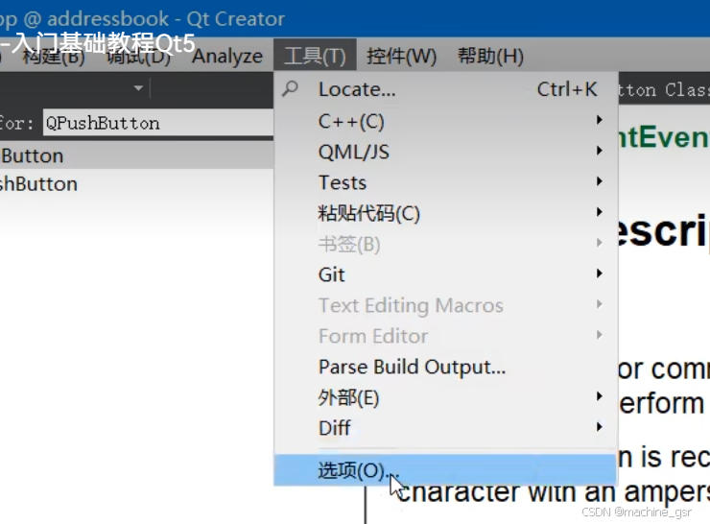Open the Diff submenu
Image resolution: width=710 pixels, height=524 pixels.
click(446, 427)
